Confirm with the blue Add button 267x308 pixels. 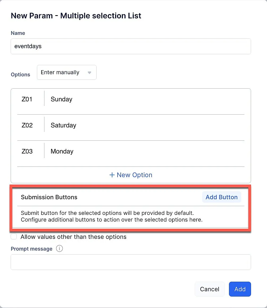[240, 289]
